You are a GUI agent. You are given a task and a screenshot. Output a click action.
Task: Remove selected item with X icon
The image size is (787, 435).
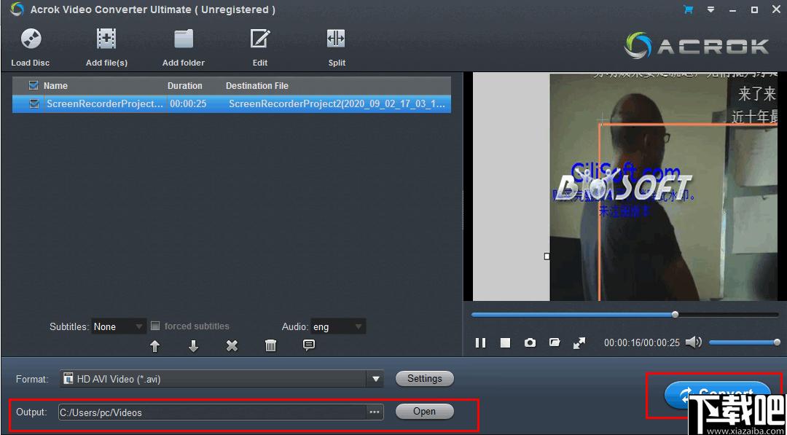click(232, 345)
